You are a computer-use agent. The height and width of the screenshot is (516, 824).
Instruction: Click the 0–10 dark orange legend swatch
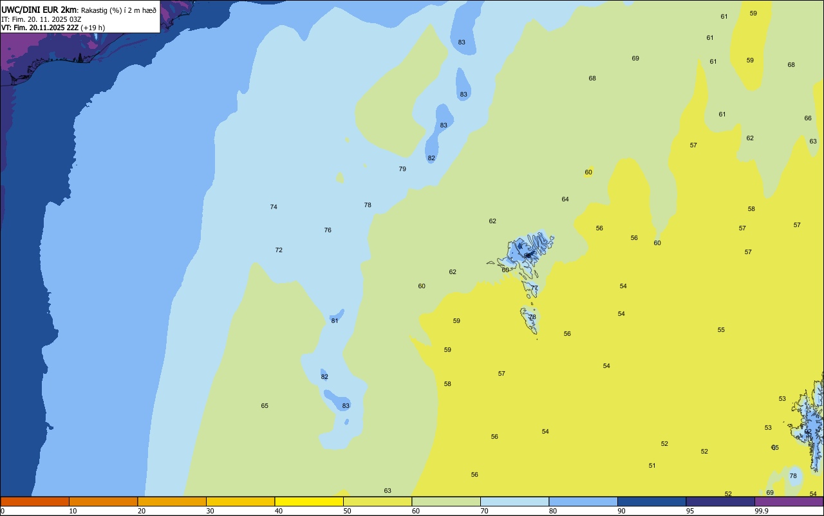pyautogui.click(x=35, y=501)
